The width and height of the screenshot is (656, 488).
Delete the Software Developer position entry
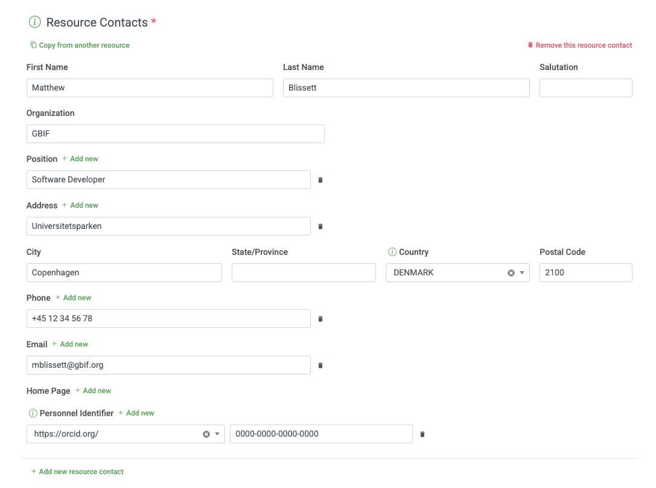click(320, 180)
